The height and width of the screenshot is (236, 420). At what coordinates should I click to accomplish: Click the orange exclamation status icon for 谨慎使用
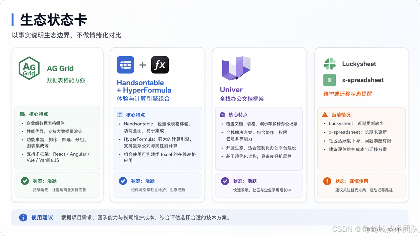[x=327, y=181]
